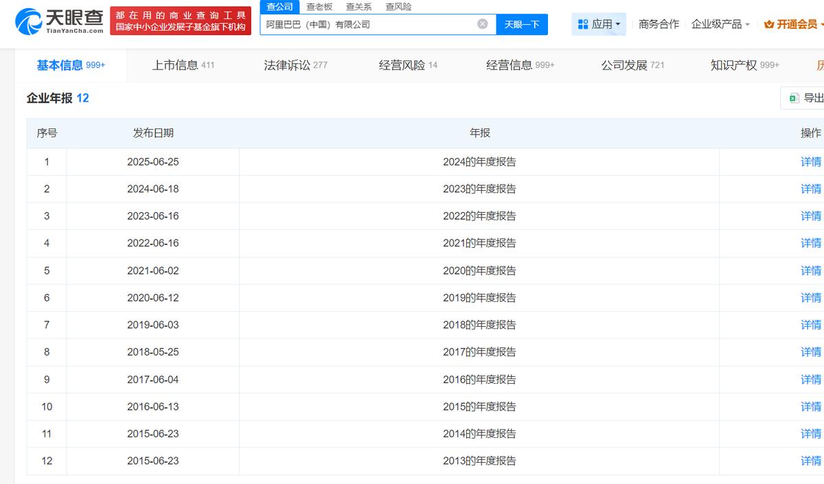This screenshot has height=484, width=824.
Task: Open 商务合作 link in header
Action: 659,24
